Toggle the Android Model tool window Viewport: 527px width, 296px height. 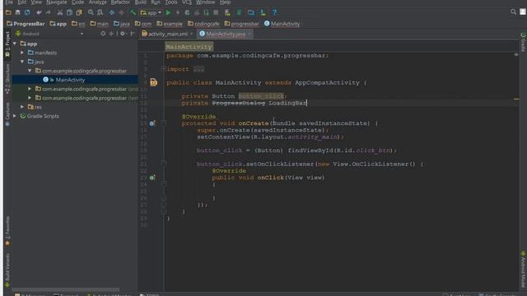pyautogui.click(x=523, y=269)
